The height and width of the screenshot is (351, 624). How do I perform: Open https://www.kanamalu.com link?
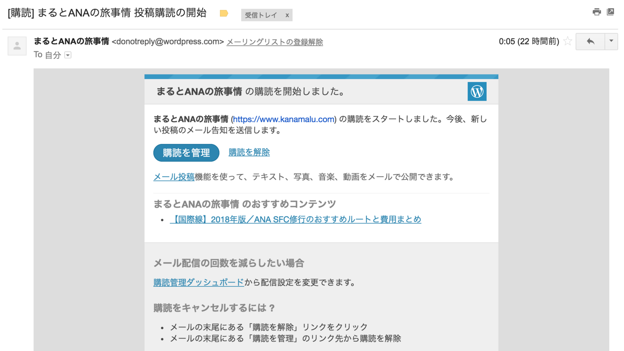pyautogui.click(x=284, y=119)
